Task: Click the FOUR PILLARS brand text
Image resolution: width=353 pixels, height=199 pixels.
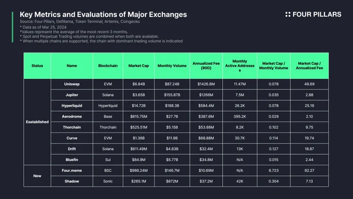Action: point(317,15)
